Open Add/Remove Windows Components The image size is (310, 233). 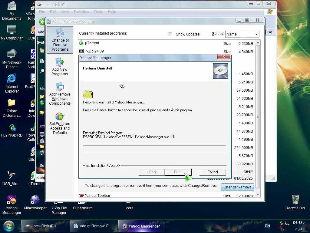[60, 94]
